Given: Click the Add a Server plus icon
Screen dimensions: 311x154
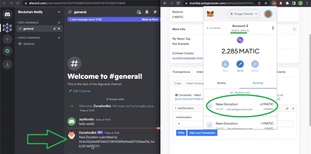Looking at the screenshot, I should pyautogui.click(x=7, y=39).
